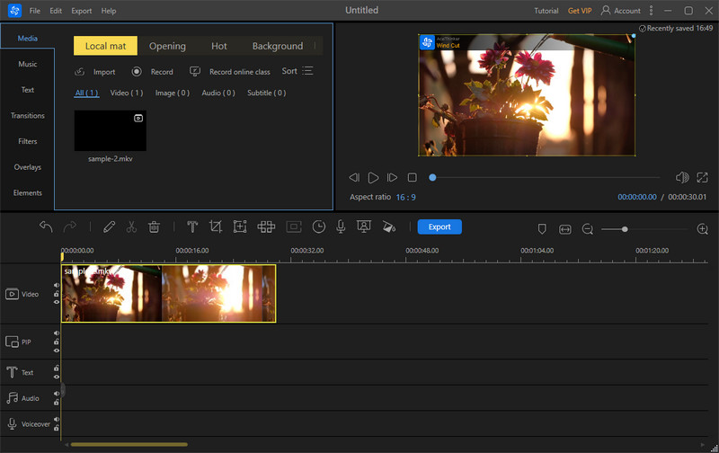Fit timeline to window width
The image size is (719, 453).
(565, 229)
